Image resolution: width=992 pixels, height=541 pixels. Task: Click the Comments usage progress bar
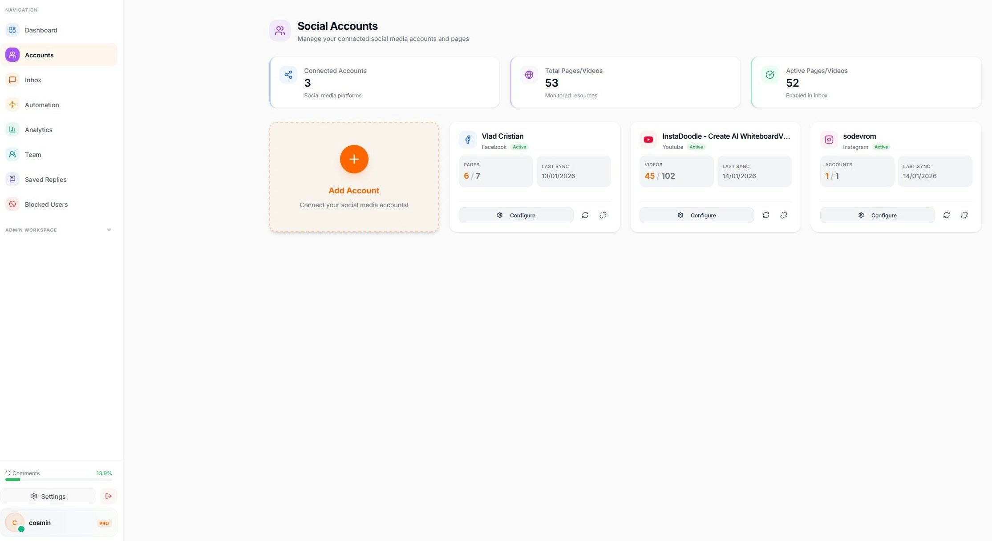click(x=58, y=479)
